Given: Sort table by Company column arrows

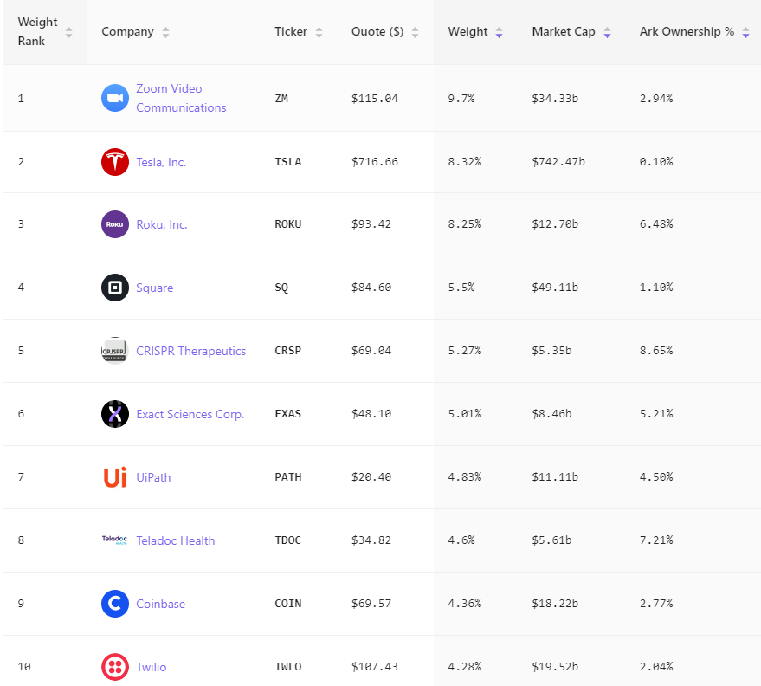Looking at the screenshot, I should (x=165, y=32).
